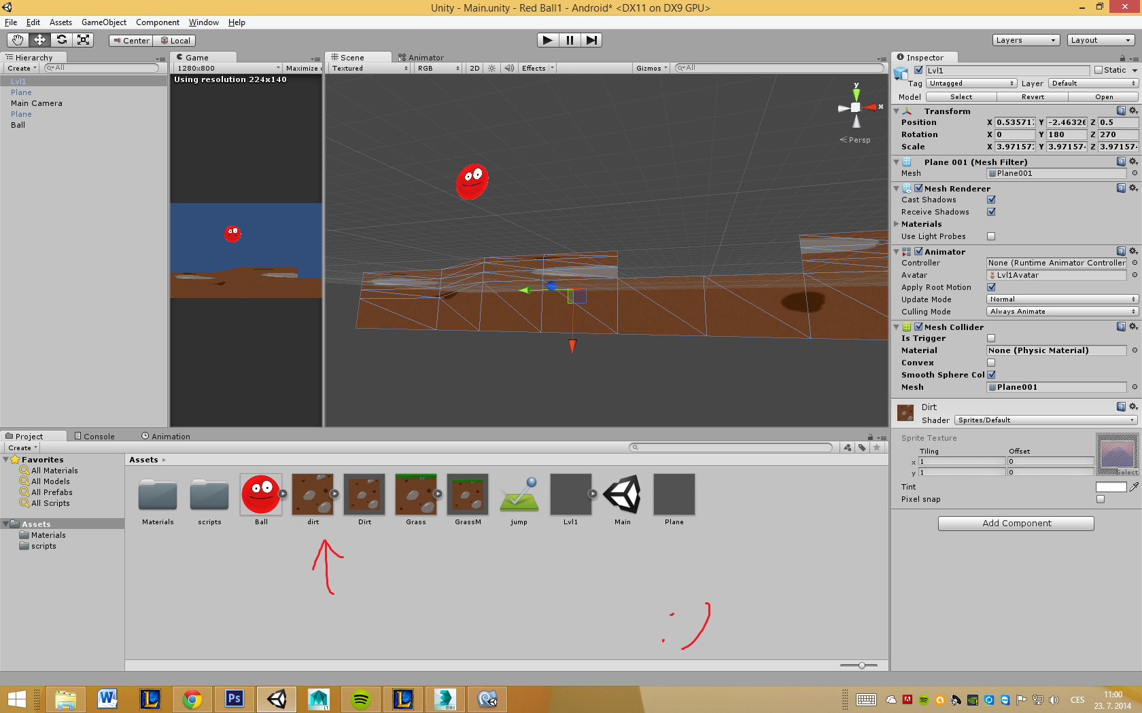Image resolution: width=1142 pixels, height=713 pixels.
Task: Toggle scene audio speaker icon
Action: pos(509,68)
